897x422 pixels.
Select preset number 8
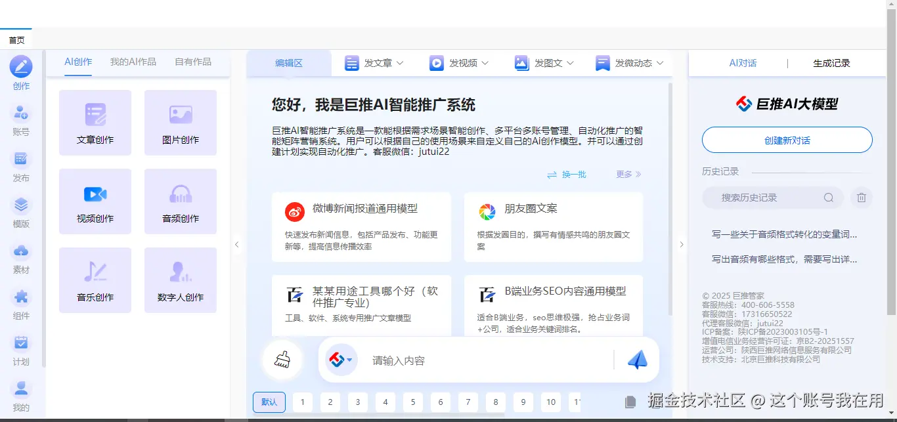[x=496, y=402]
